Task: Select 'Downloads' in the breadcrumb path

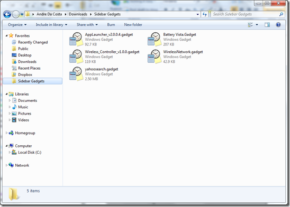Action: point(78,14)
